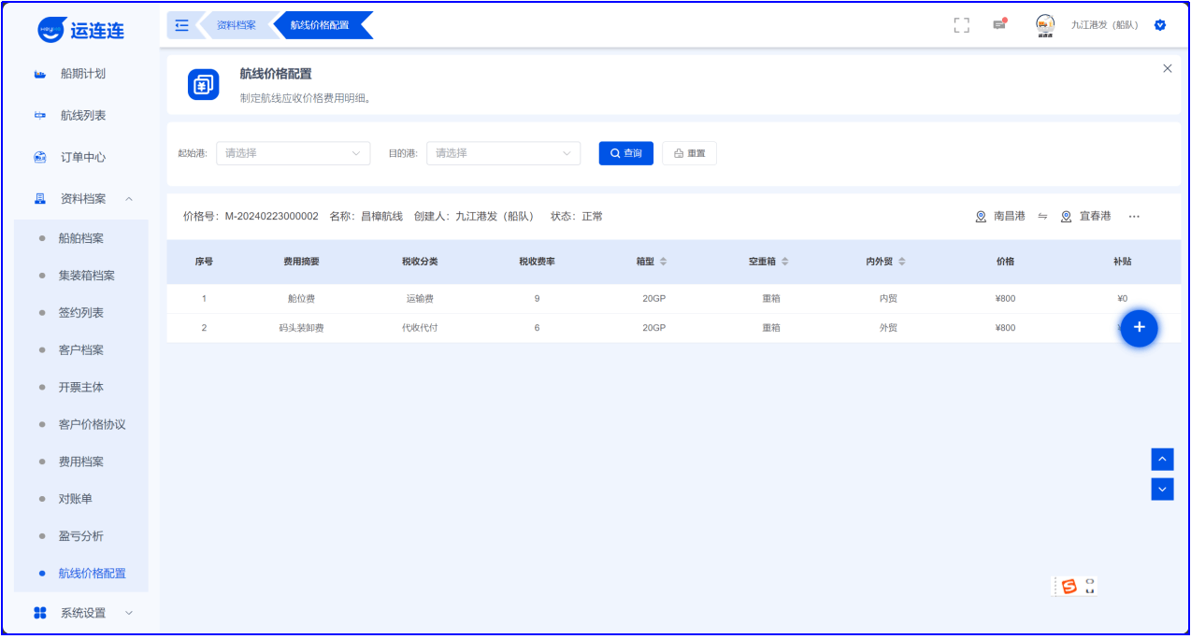Open the message notifications icon
Viewport: 1191px width, 639px height.
tap(999, 25)
